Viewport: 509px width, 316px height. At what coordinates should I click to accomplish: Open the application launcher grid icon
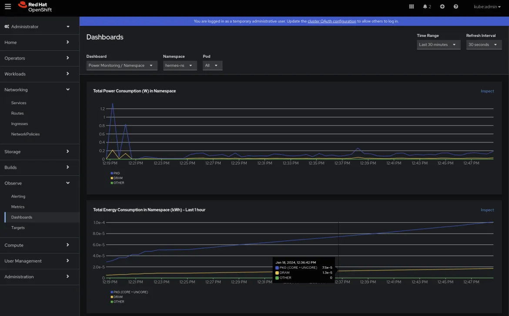tap(412, 7)
